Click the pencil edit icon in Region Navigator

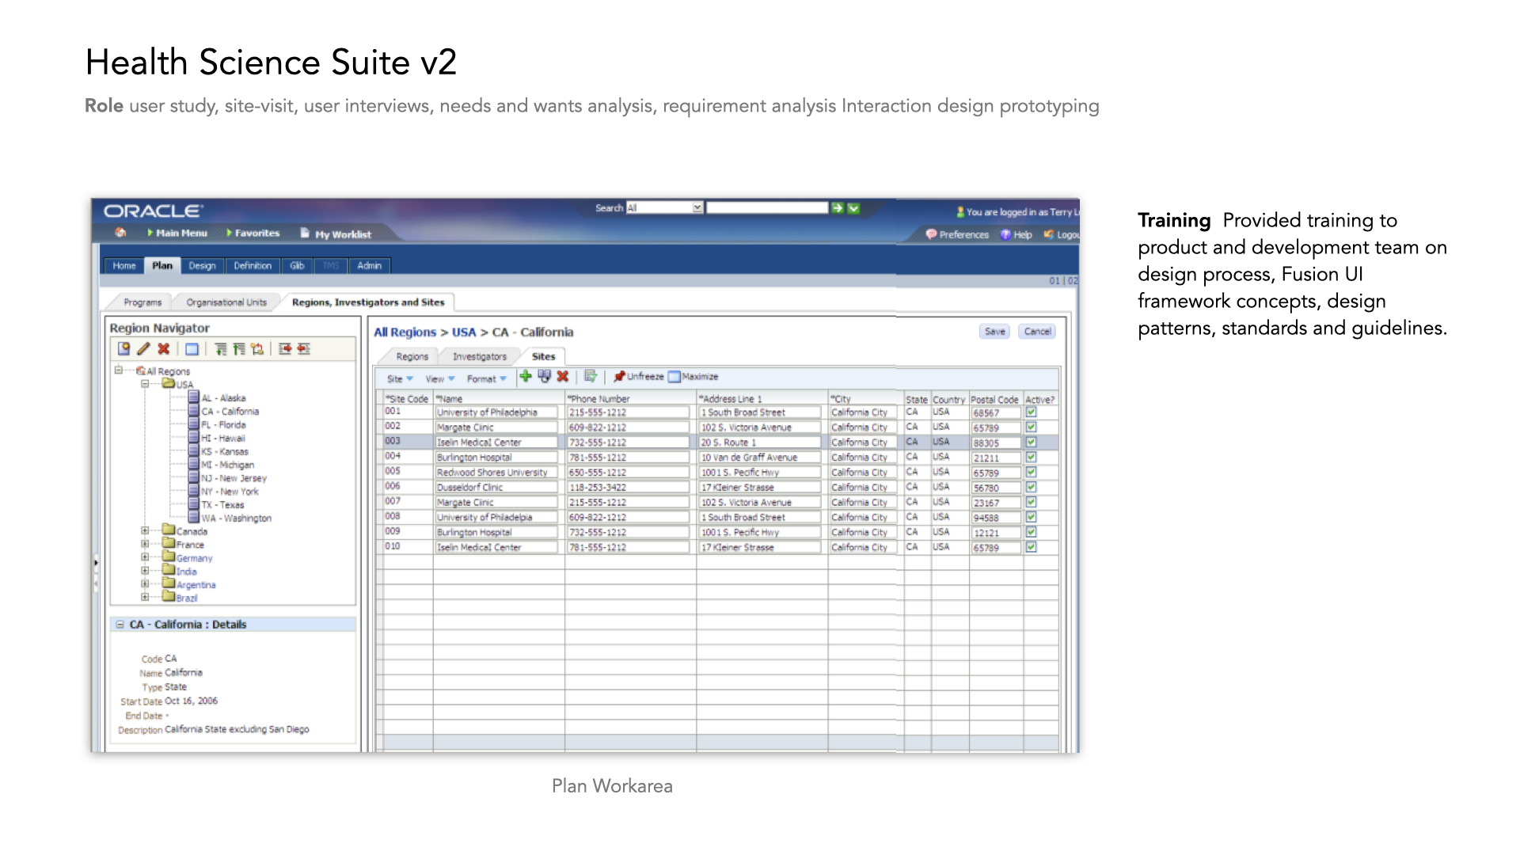(143, 349)
